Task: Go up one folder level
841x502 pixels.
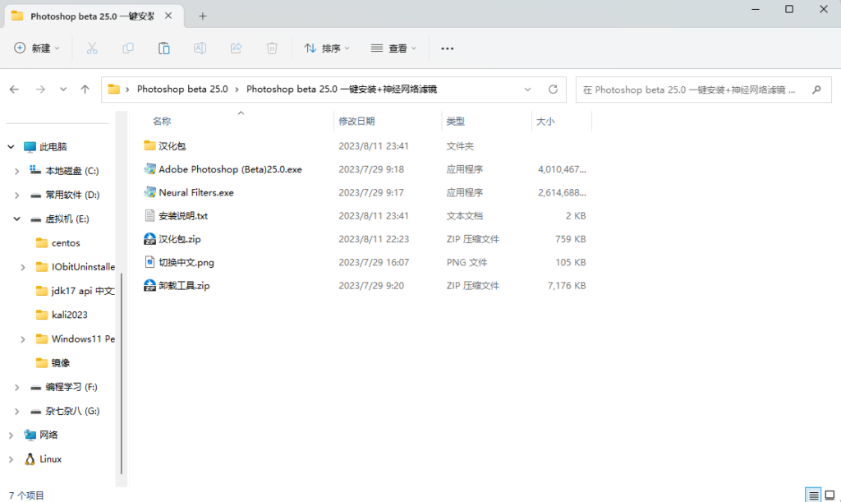Action: 85,90
